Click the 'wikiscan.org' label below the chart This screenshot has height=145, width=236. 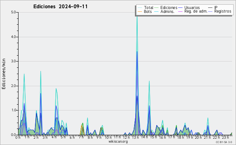[x=118, y=141]
